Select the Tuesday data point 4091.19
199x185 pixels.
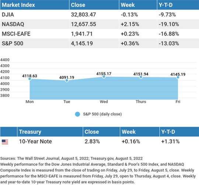pyautogui.click(x=67, y=81)
